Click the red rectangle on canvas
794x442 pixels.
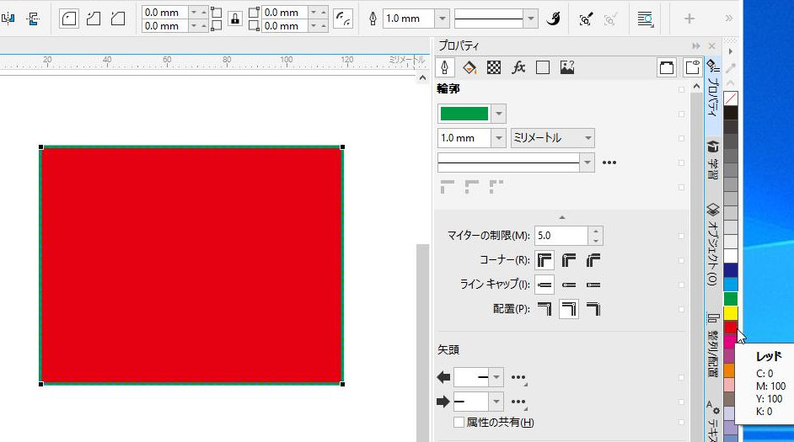191,265
